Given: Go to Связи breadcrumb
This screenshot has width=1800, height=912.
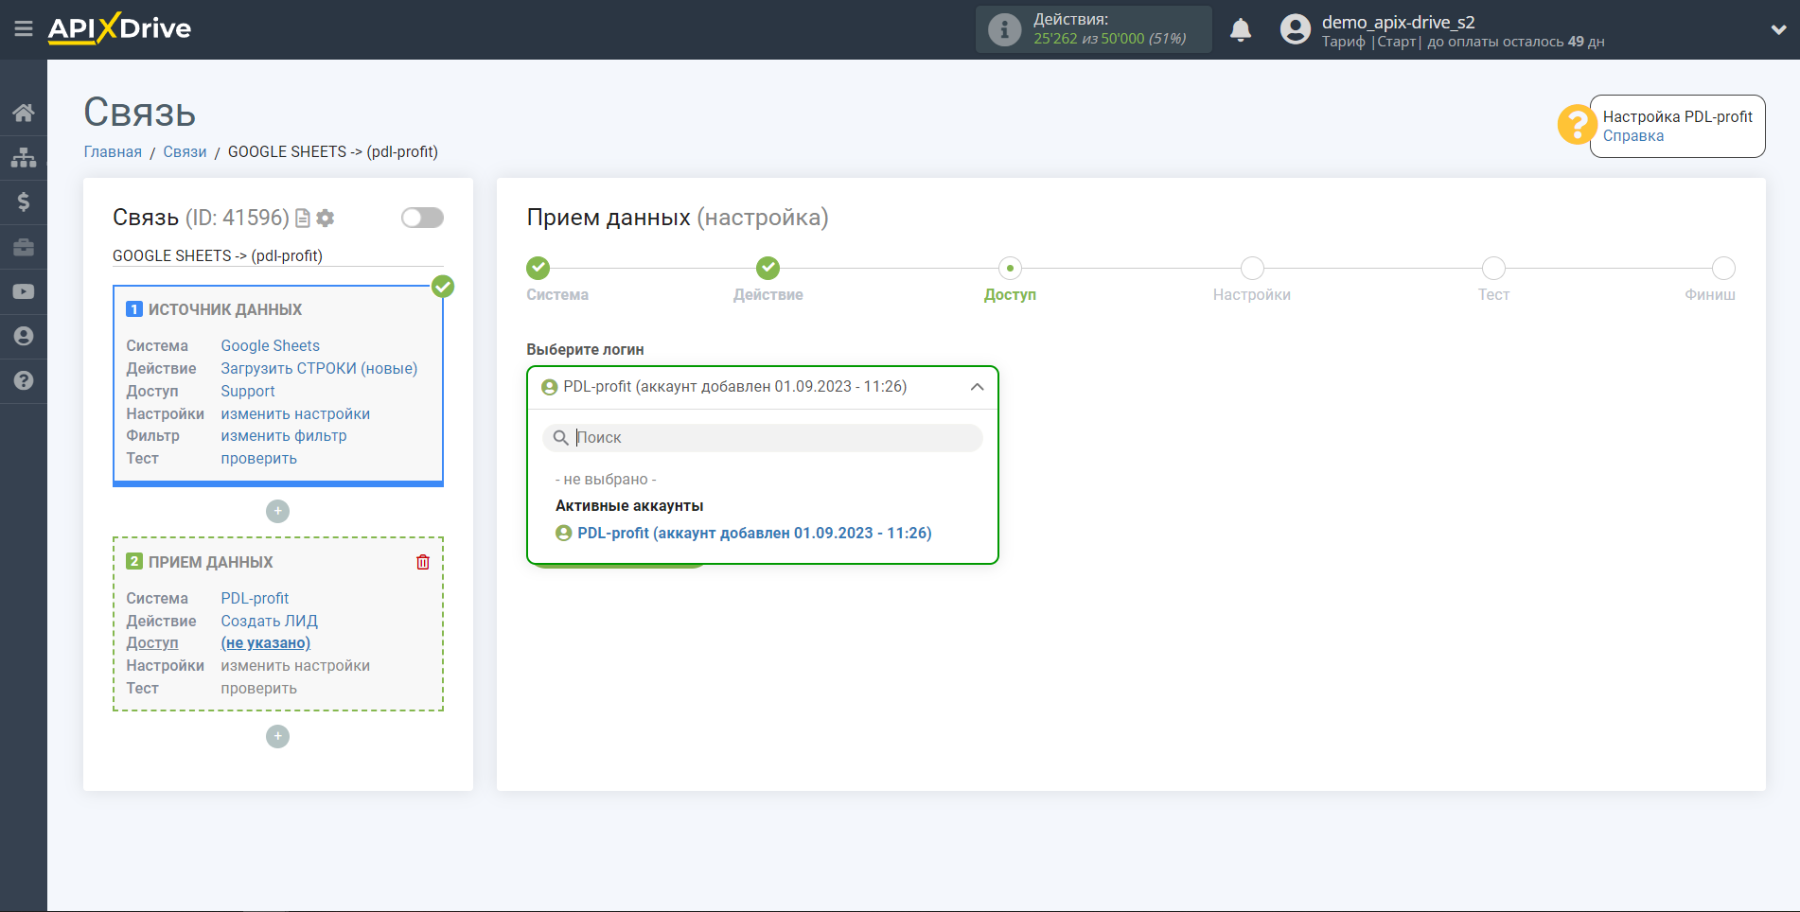Looking at the screenshot, I should [x=185, y=152].
